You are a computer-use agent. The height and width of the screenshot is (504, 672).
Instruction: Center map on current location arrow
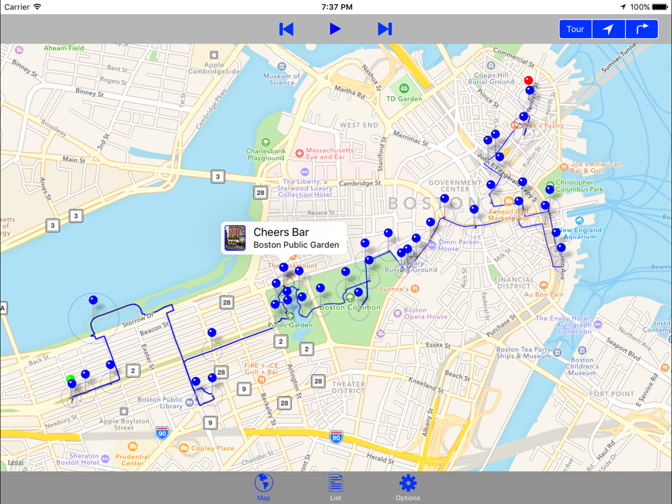[x=608, y=29]
